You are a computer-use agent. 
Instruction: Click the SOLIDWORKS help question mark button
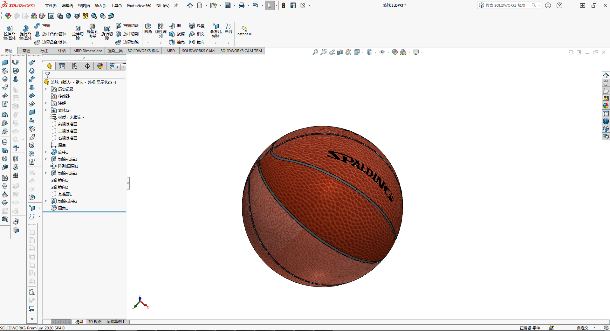click(x=559, y=5)
